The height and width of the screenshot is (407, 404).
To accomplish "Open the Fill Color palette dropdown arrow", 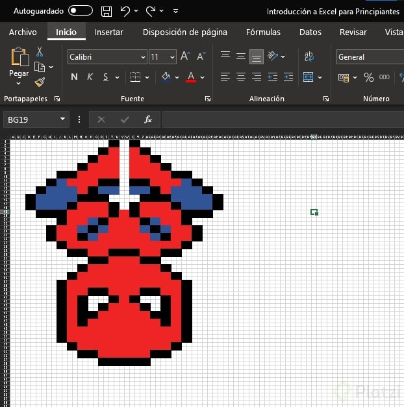I will click(x=177, y=77).
